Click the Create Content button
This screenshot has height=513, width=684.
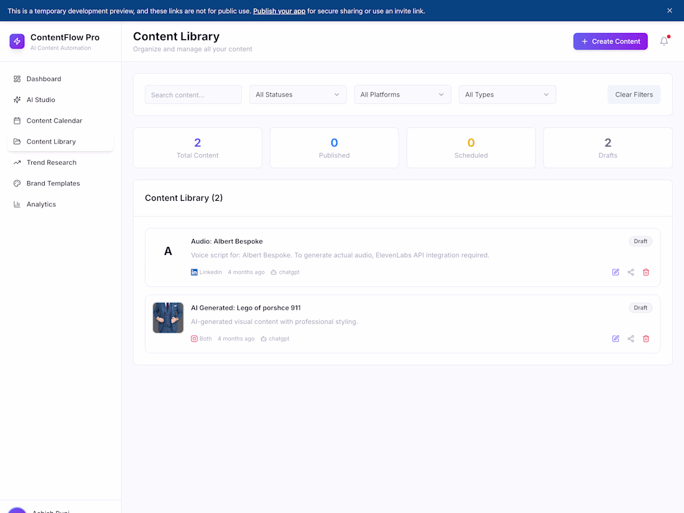(610, 42)
